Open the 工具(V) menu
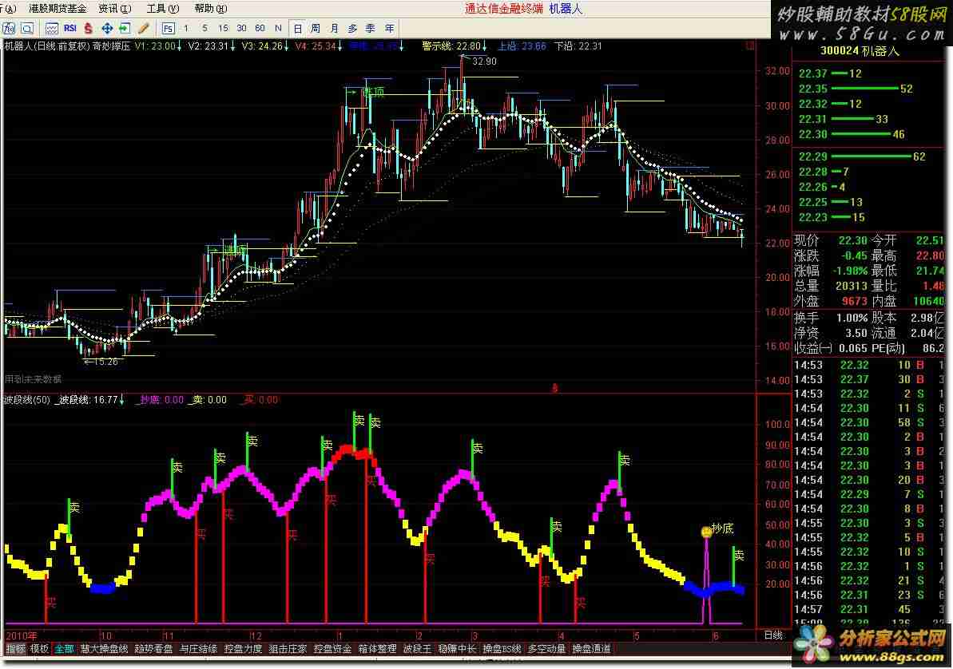 (163, 9)
